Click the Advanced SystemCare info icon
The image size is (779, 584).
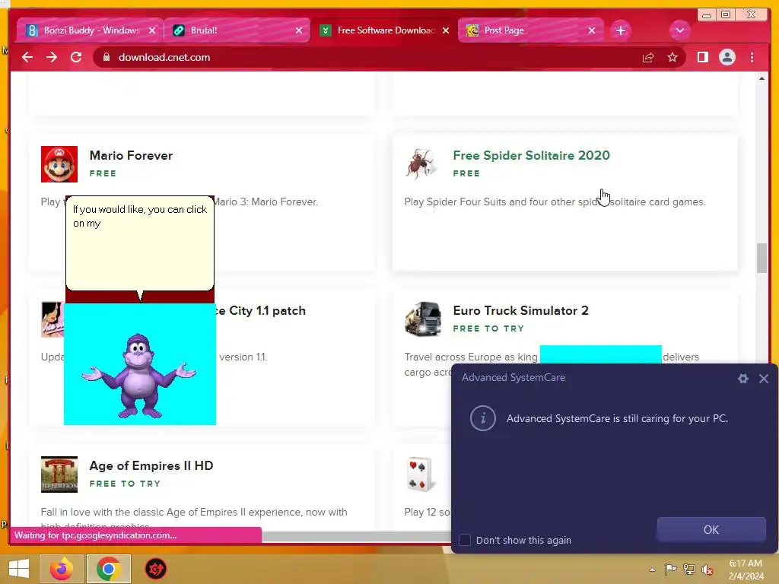tap(483, 418)
